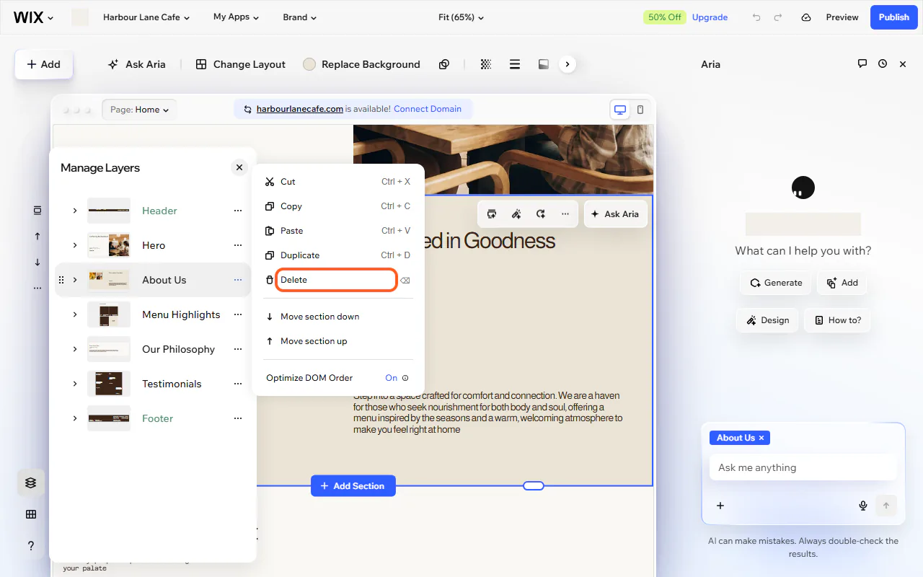The width and height of the screenshot is (923, 577).
Task: Click the Replace Background color swatch
Action: point(309,64)
